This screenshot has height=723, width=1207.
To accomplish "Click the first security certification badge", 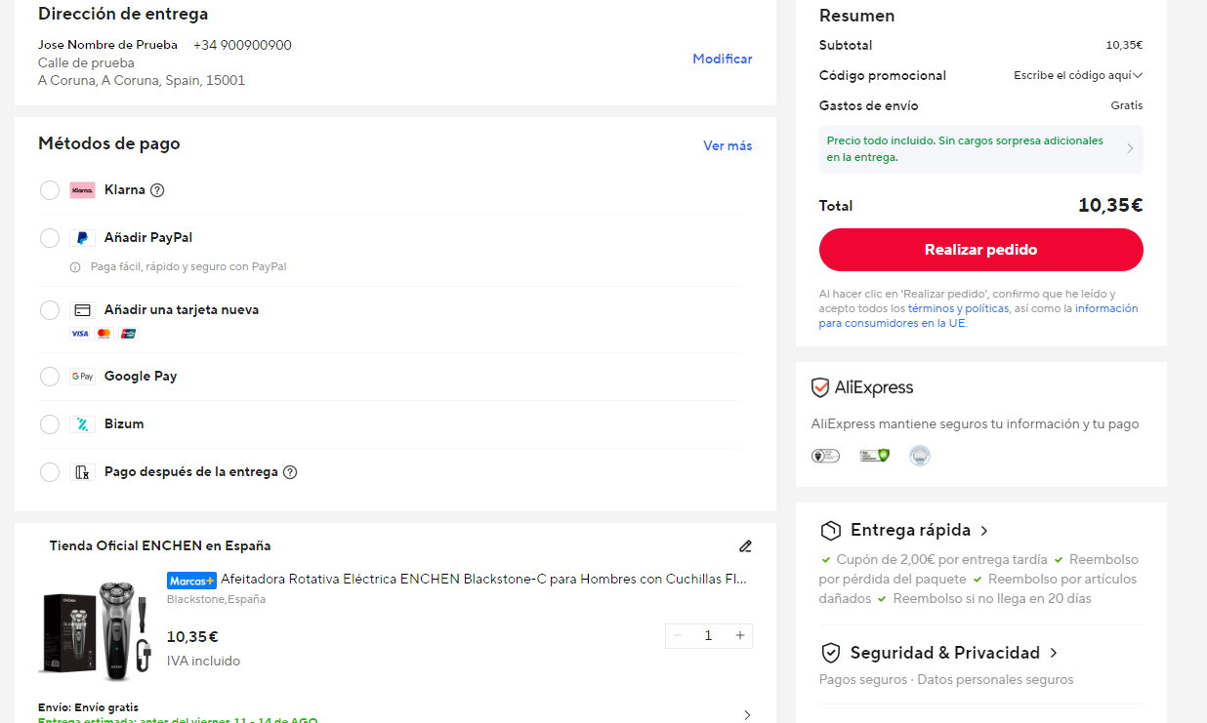I will (x=825, y=456).
